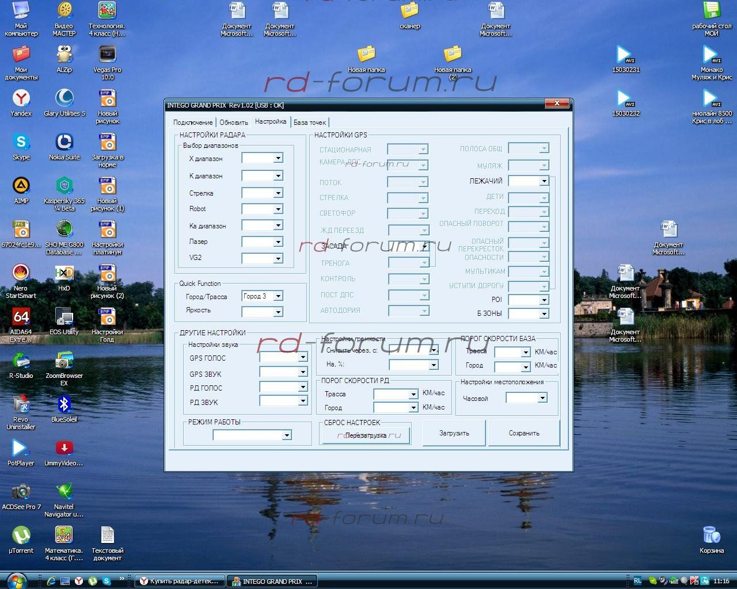This screenshot has width=737, height=589.
Task: Open the Корзина recycle bin
Action: click(x=712, y=536)
